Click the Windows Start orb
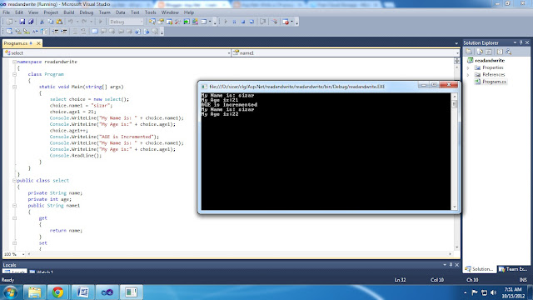The image size is (533, 300). (x=10, y=292)
